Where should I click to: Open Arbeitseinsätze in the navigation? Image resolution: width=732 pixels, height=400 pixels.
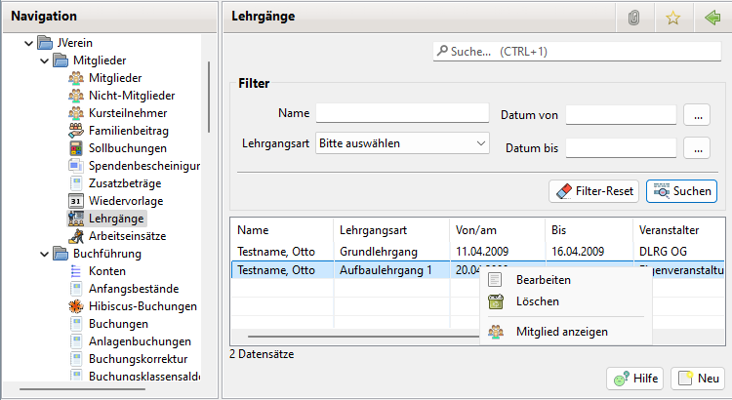[x=129, y=236]
